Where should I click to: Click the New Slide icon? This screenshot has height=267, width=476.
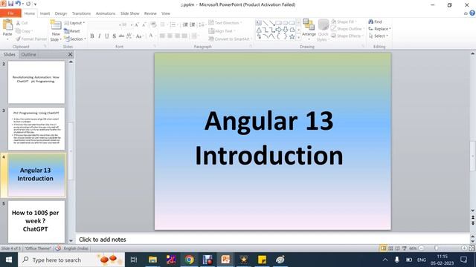pos(56,25)
